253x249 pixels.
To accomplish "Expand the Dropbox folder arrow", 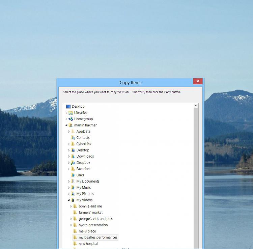I will (x=69, y=163).
